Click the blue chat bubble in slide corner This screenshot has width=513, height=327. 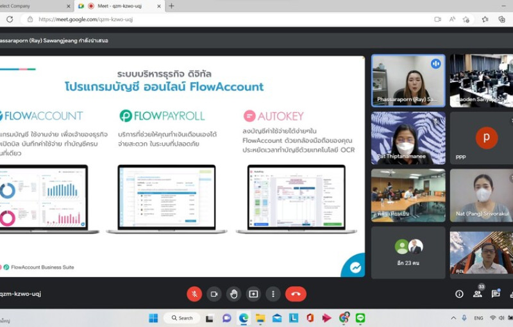[355, 267]
